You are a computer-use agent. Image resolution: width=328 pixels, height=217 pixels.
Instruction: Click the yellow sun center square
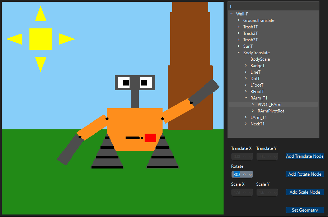pyautogui.click(x=41, y=39)
